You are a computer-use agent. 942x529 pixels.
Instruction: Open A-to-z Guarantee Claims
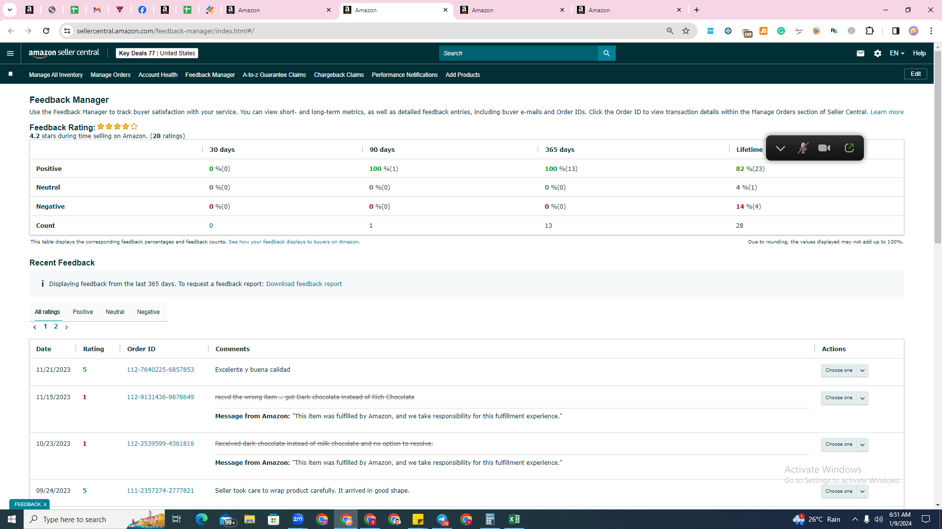(274, 75)
